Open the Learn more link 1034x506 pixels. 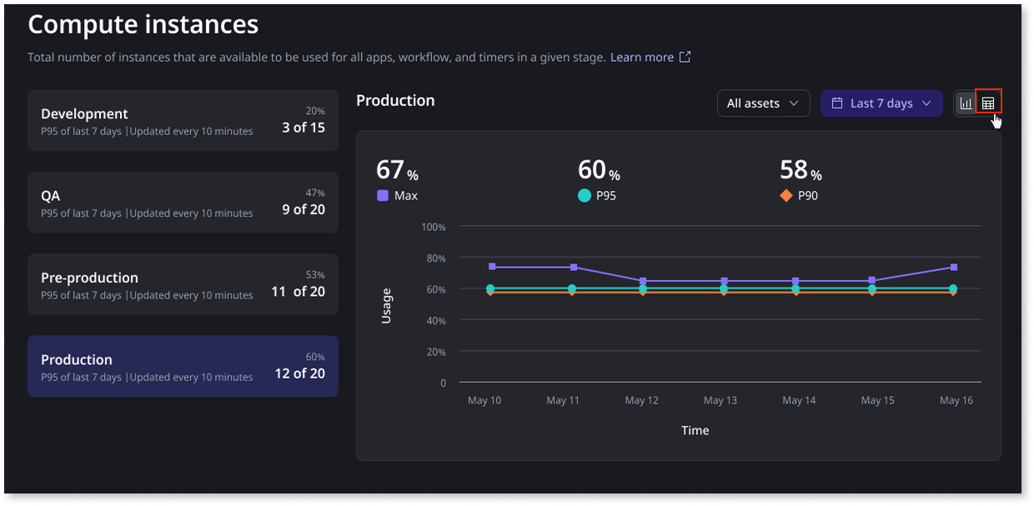pyautogui.click(x=641, y=58)
